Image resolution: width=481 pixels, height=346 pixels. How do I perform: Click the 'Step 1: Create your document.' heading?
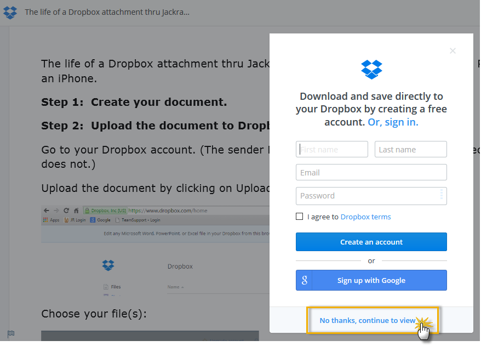tap(134, 102)
